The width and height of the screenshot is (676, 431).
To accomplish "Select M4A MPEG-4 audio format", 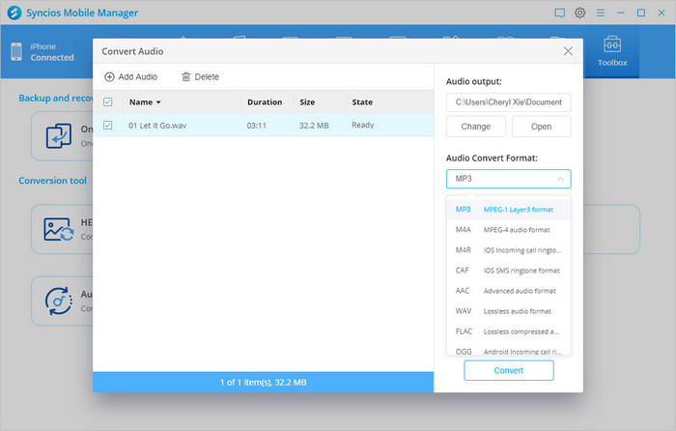I will click(x=508, y=229).
